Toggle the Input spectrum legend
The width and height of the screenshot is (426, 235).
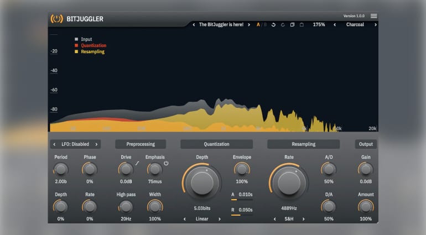(84, 39)
